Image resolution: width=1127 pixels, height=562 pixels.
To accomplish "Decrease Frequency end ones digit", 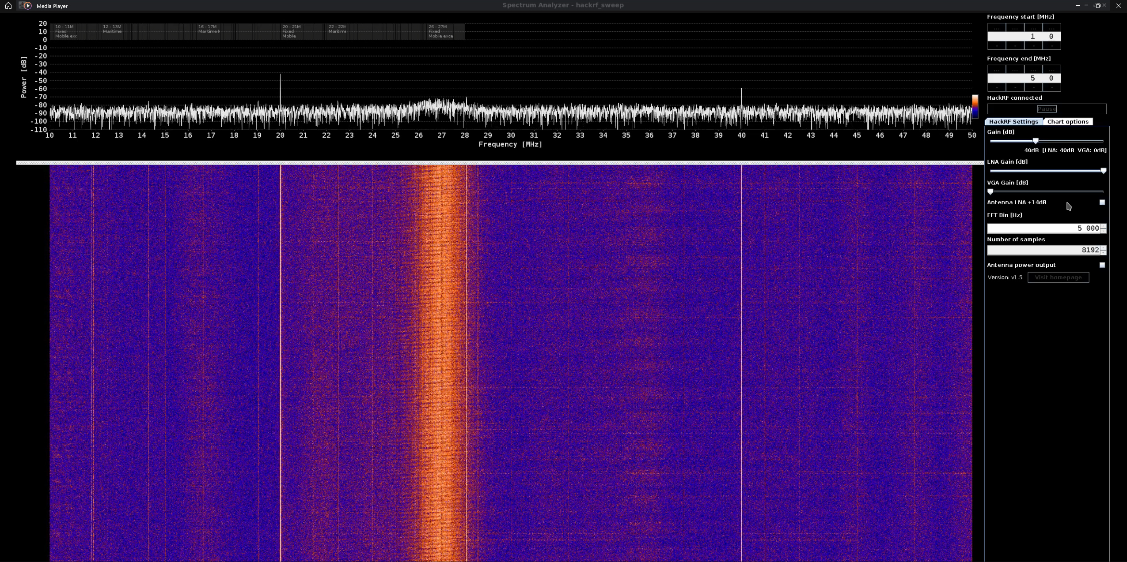I will [1051, 88].
